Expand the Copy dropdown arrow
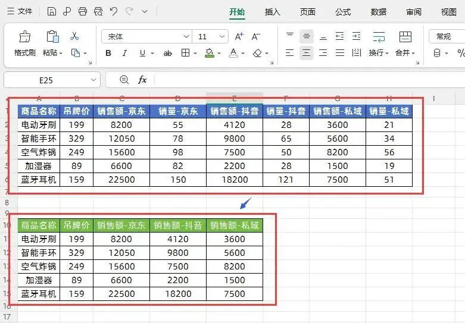 [x=85, y=54]
